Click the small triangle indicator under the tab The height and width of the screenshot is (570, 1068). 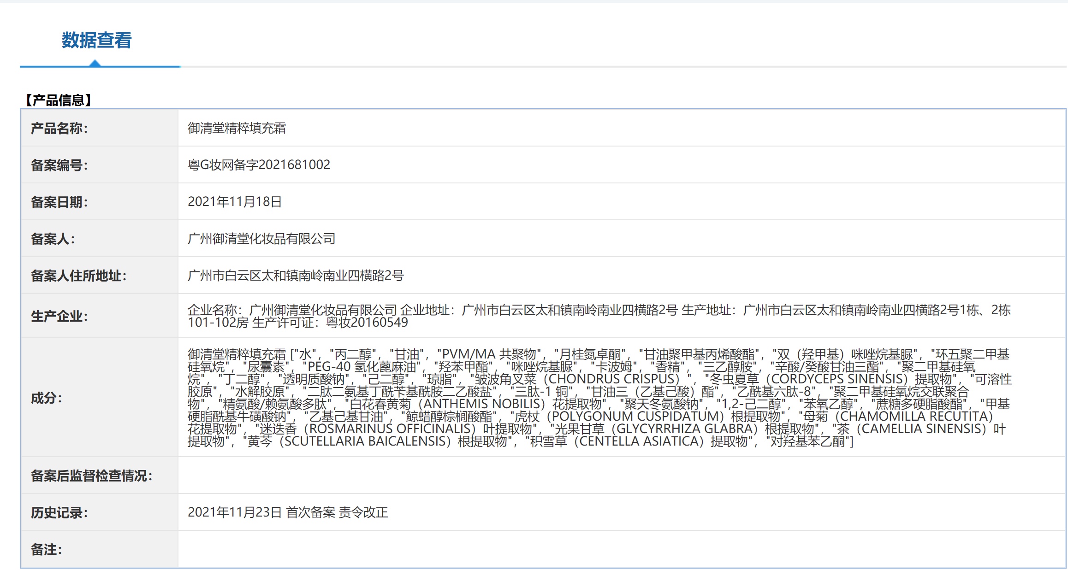point(95,63)
